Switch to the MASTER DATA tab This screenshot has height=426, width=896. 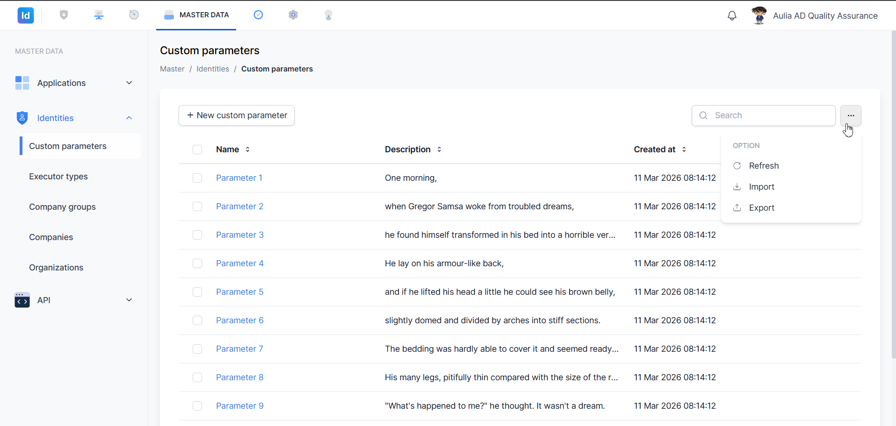point(196,15)
